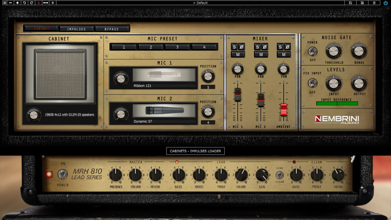Image resolution: width=391 pixels, height=220 pixels.
Task: Select mic preset 2
Action: (150, 47)
